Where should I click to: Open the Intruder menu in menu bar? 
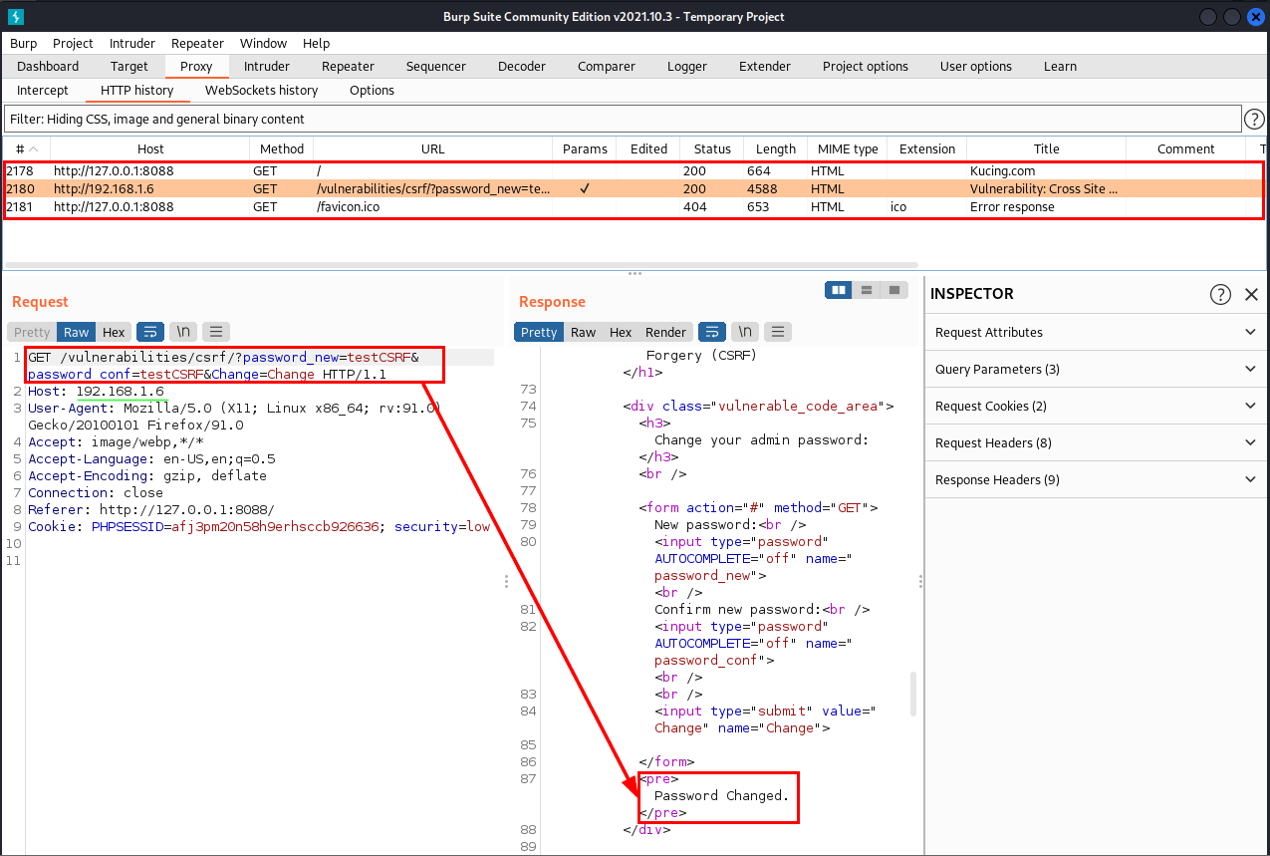[131, 43]
